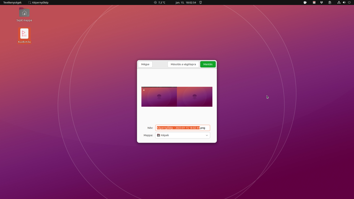This screenshot has width=354, height=199.
Task: Open the Képernyőkép application menu
Action: 38,2
